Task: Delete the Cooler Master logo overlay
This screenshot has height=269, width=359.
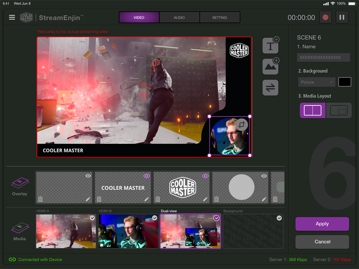Action: [158, 199]
